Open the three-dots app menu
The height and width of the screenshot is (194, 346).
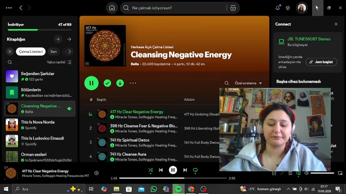[9, 8]
